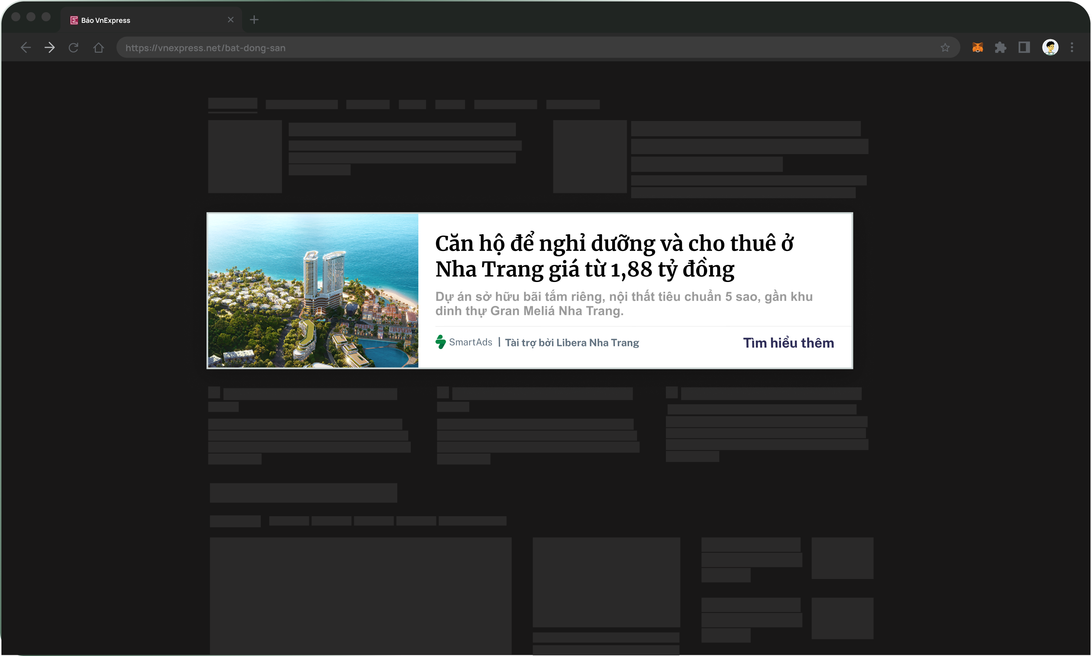Open a new browser tab
The image size is (1092, 656).
254,20
